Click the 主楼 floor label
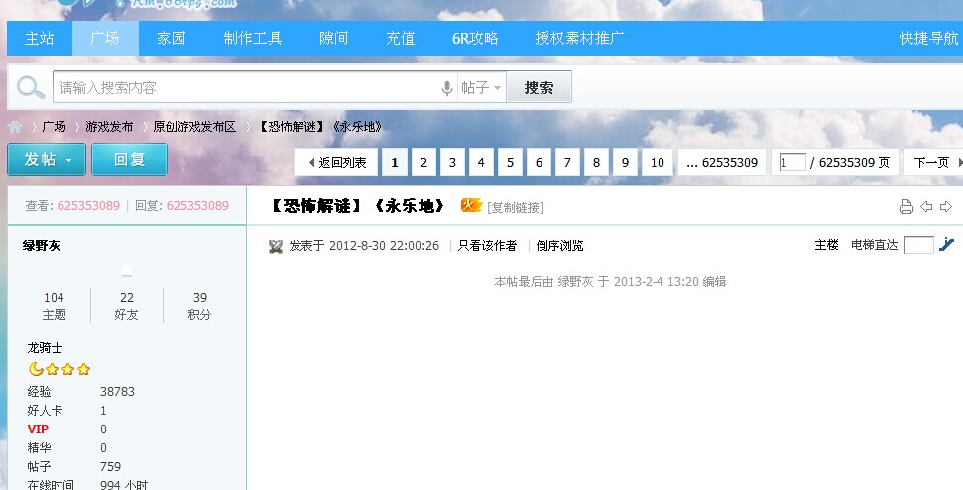Screen dimensions: 963x490 point(827,245)
